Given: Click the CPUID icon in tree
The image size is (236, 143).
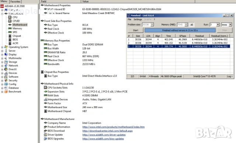Looking at the screenshot, I should pyautogui.click(x=10, y=21).
